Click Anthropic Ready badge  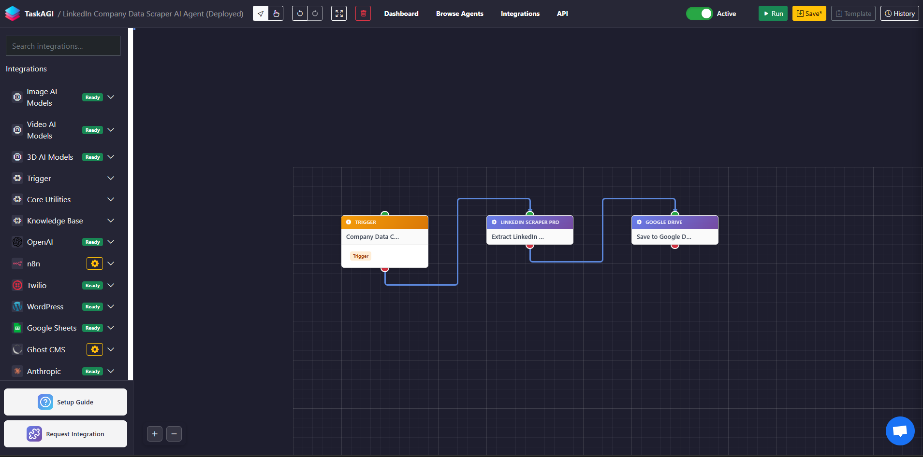(92, 371)
